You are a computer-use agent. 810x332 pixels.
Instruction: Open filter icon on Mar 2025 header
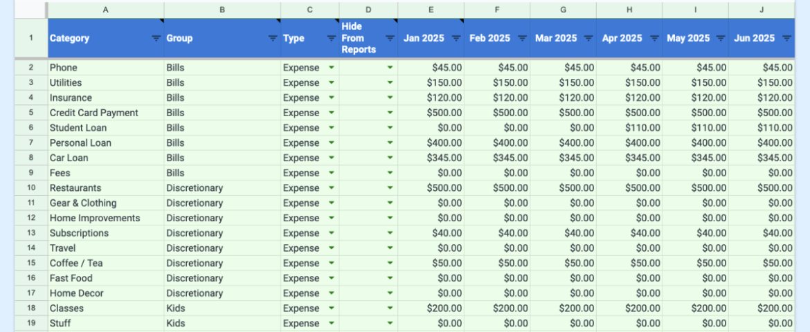588,38
